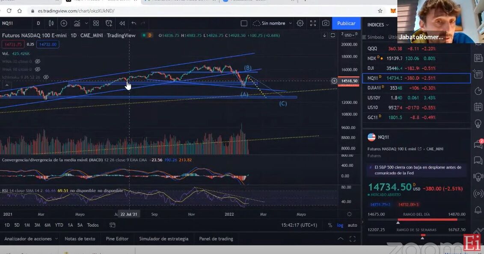The height and width of the screenshot is (254, 484).
Task: Open Pine Editor tab
Action: click(x=117, y=239)
